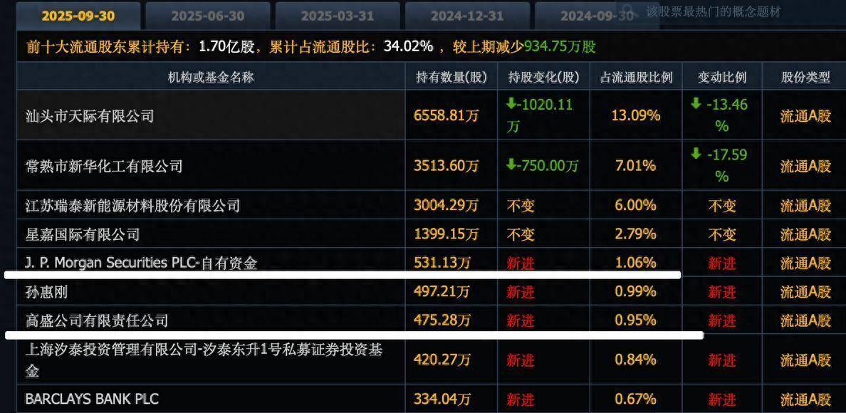The width and height of the screenshot is (846, 413).
Task: Click holding amount 420.27万
Action: tap(442, 360)
